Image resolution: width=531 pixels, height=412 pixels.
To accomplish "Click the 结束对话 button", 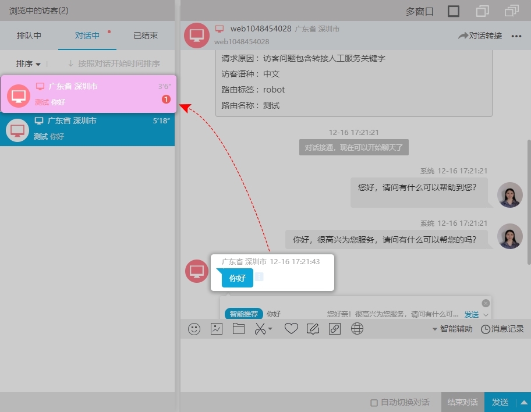I will pyautogui.click(x=462, y=402).
